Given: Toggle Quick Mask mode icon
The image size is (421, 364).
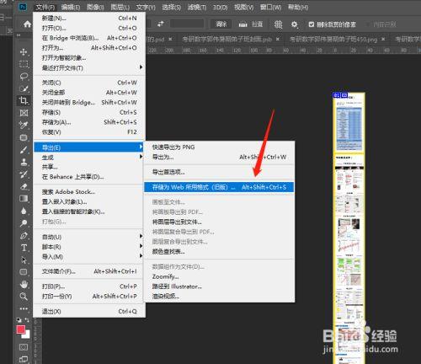Looking at the screenshot, I should pos(24,347).
